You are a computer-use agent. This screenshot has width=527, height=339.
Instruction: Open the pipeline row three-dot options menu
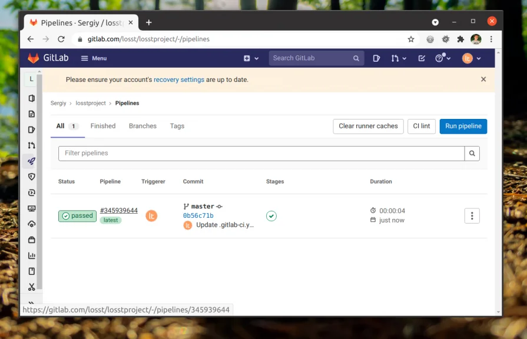tap(472, 215)
